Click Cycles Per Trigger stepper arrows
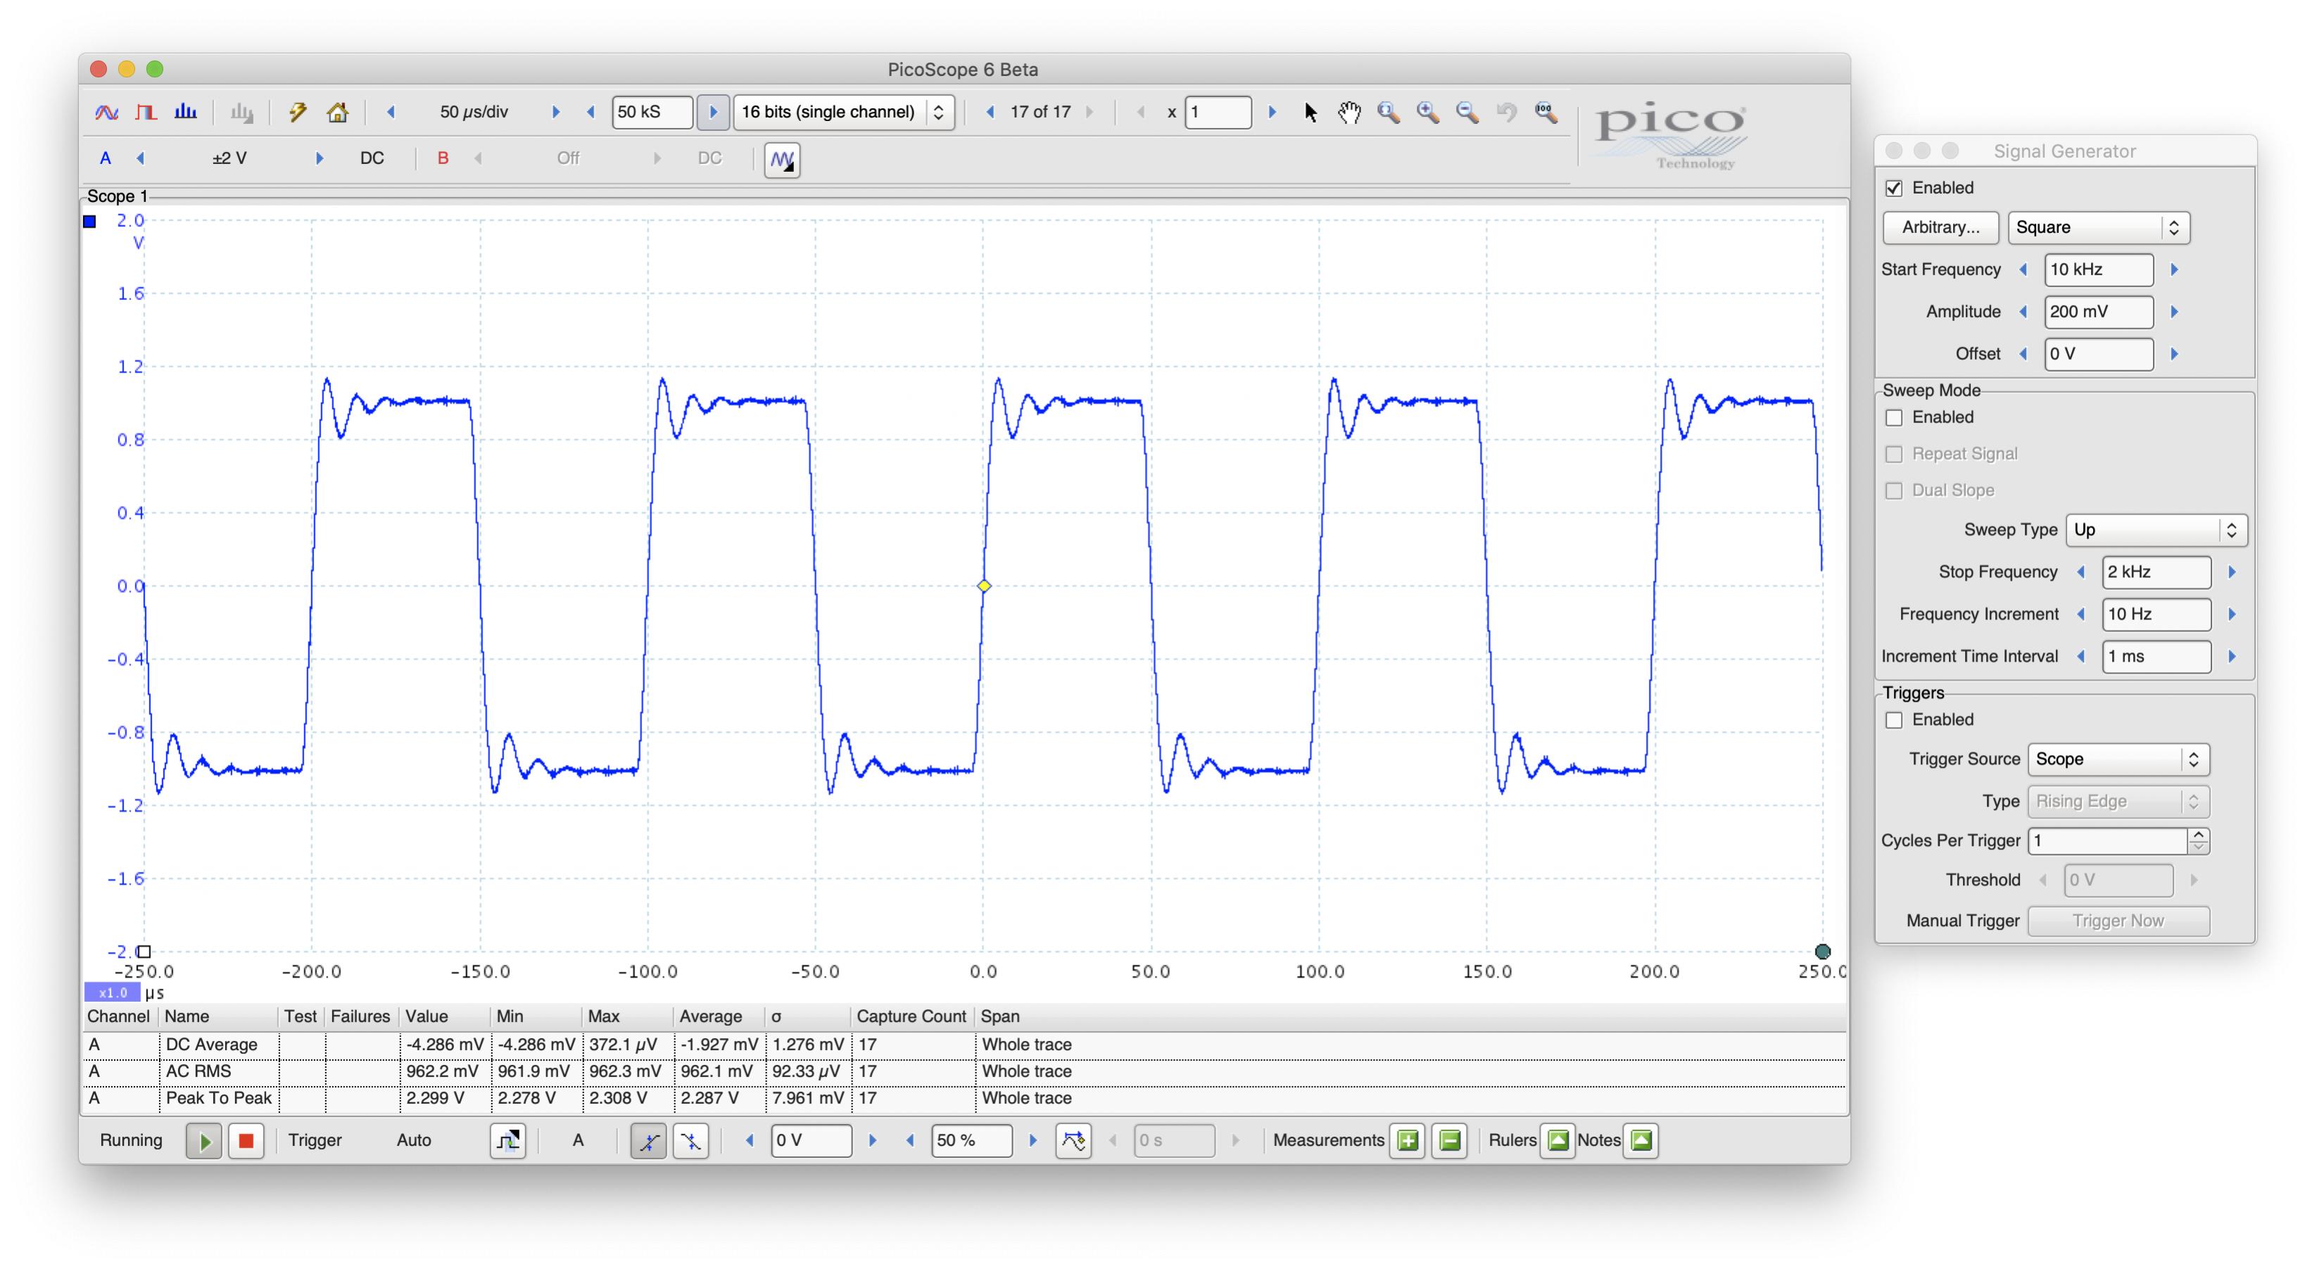 [x=2199, y=841]
